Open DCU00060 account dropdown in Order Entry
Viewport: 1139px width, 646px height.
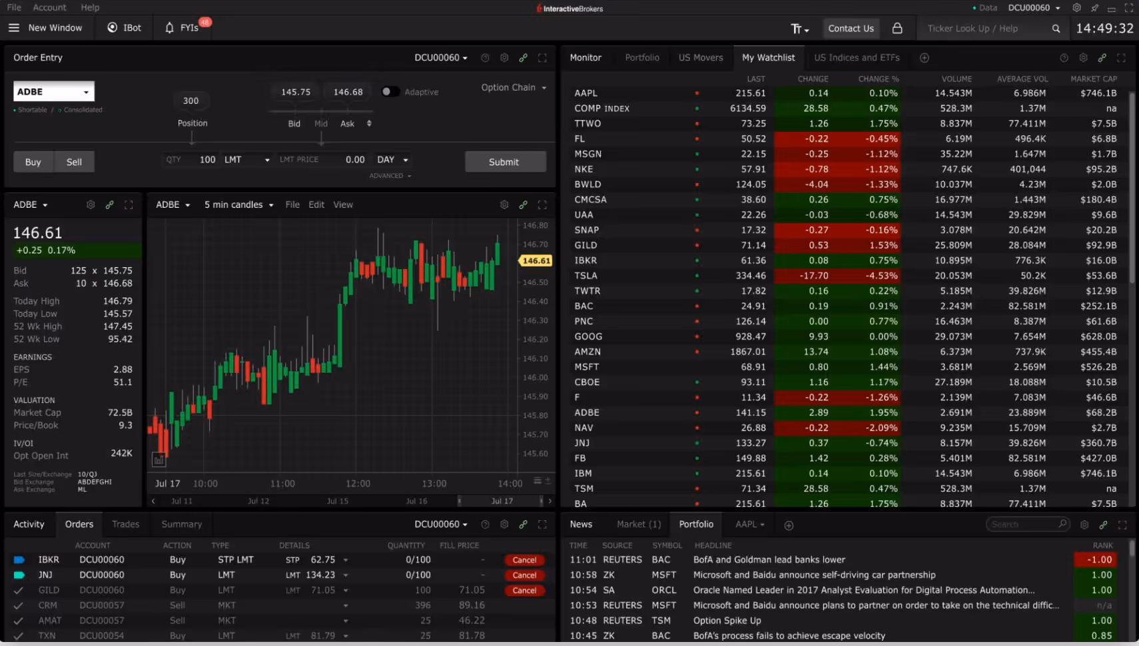[441, 58]
